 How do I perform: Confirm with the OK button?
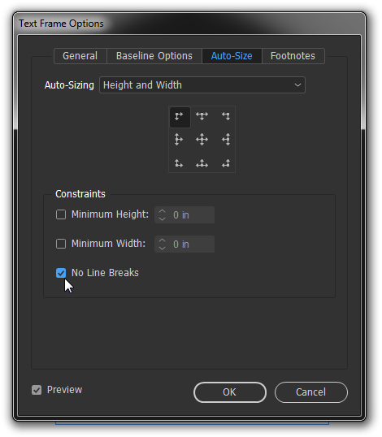[230, 392]
